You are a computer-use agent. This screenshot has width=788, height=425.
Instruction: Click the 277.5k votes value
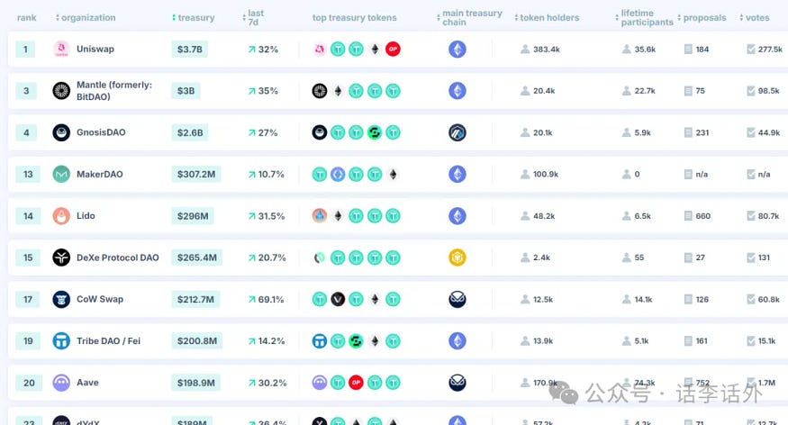(x=770, y=50)
